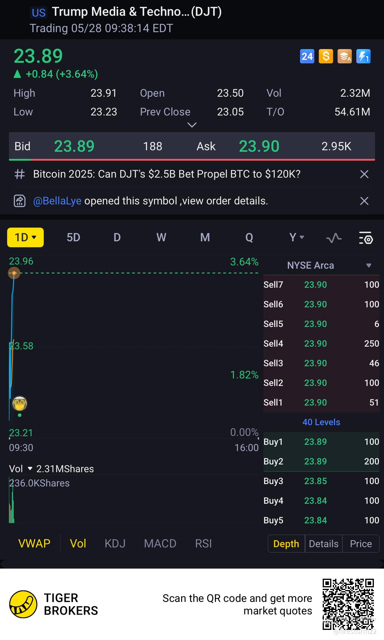This screenshot has width=384, height=640.
Task: Tap the orange dollar sign badge
Action: [x=326, y=56]
